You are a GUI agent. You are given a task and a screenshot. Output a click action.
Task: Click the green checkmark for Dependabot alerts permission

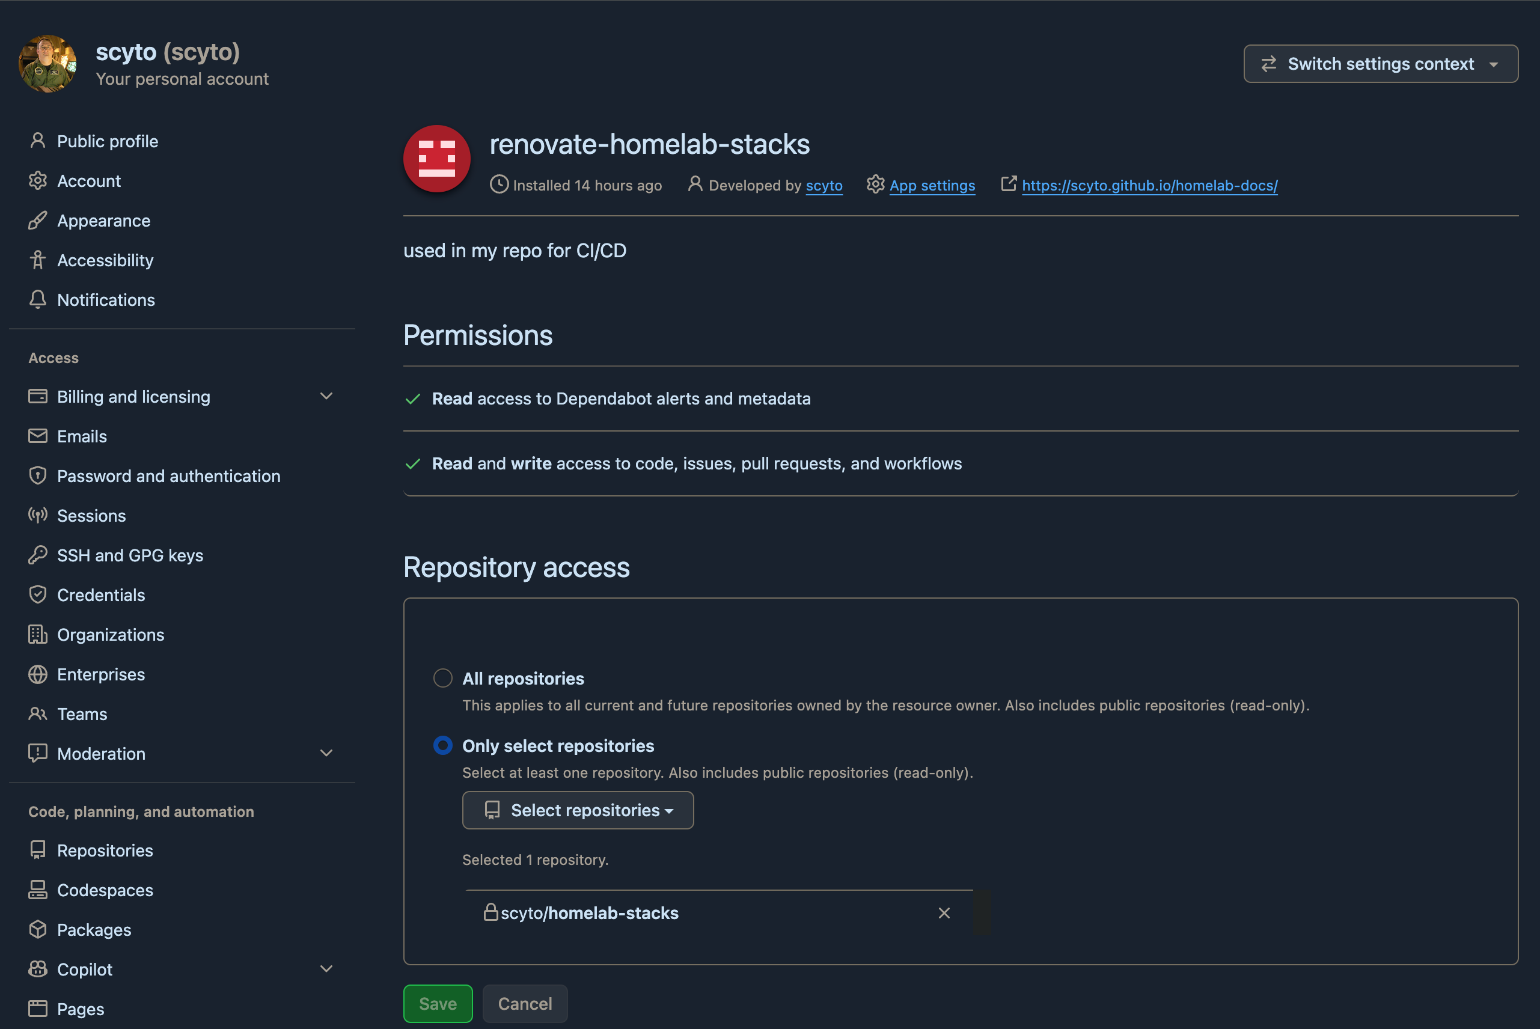point(413,398)
